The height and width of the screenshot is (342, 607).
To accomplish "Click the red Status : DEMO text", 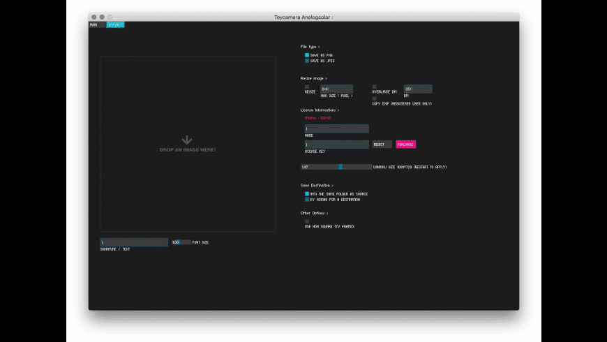I will 318,118.
